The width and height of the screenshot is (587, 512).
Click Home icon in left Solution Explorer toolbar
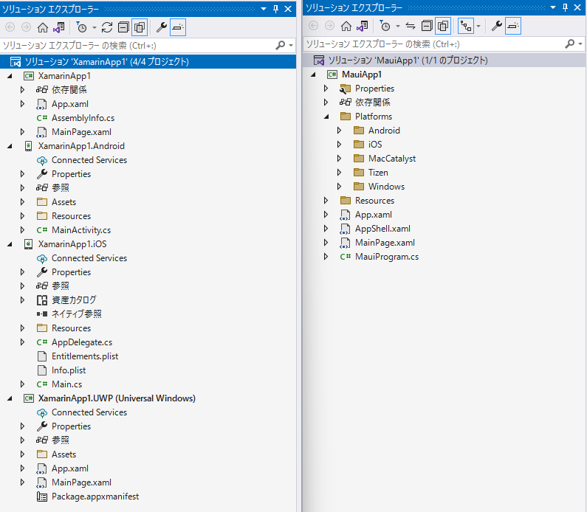click(x=43, y=27)
